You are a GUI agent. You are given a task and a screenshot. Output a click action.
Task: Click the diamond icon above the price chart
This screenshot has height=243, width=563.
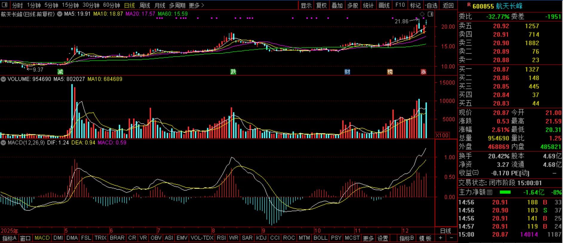coord(422,14)
